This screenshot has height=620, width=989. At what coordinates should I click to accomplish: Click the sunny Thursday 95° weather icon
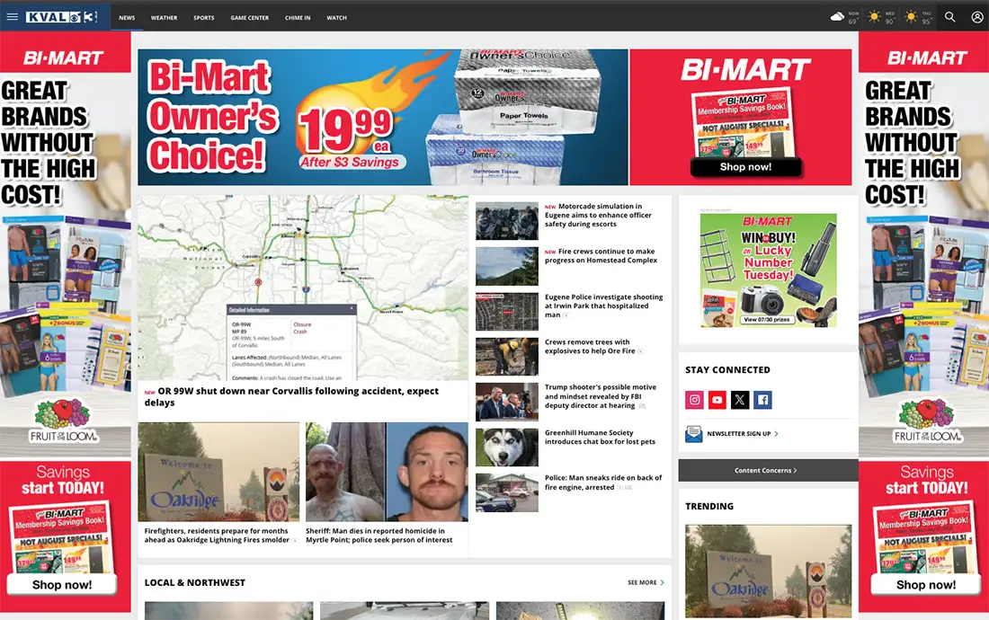pyautogui.click(x=910, y=17)
